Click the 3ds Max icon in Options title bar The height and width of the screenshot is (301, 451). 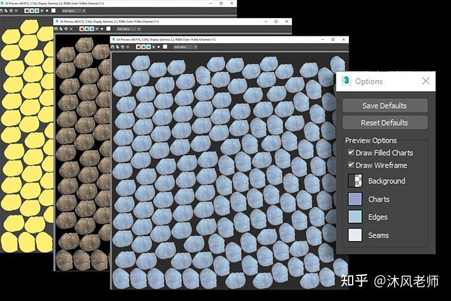346,81
